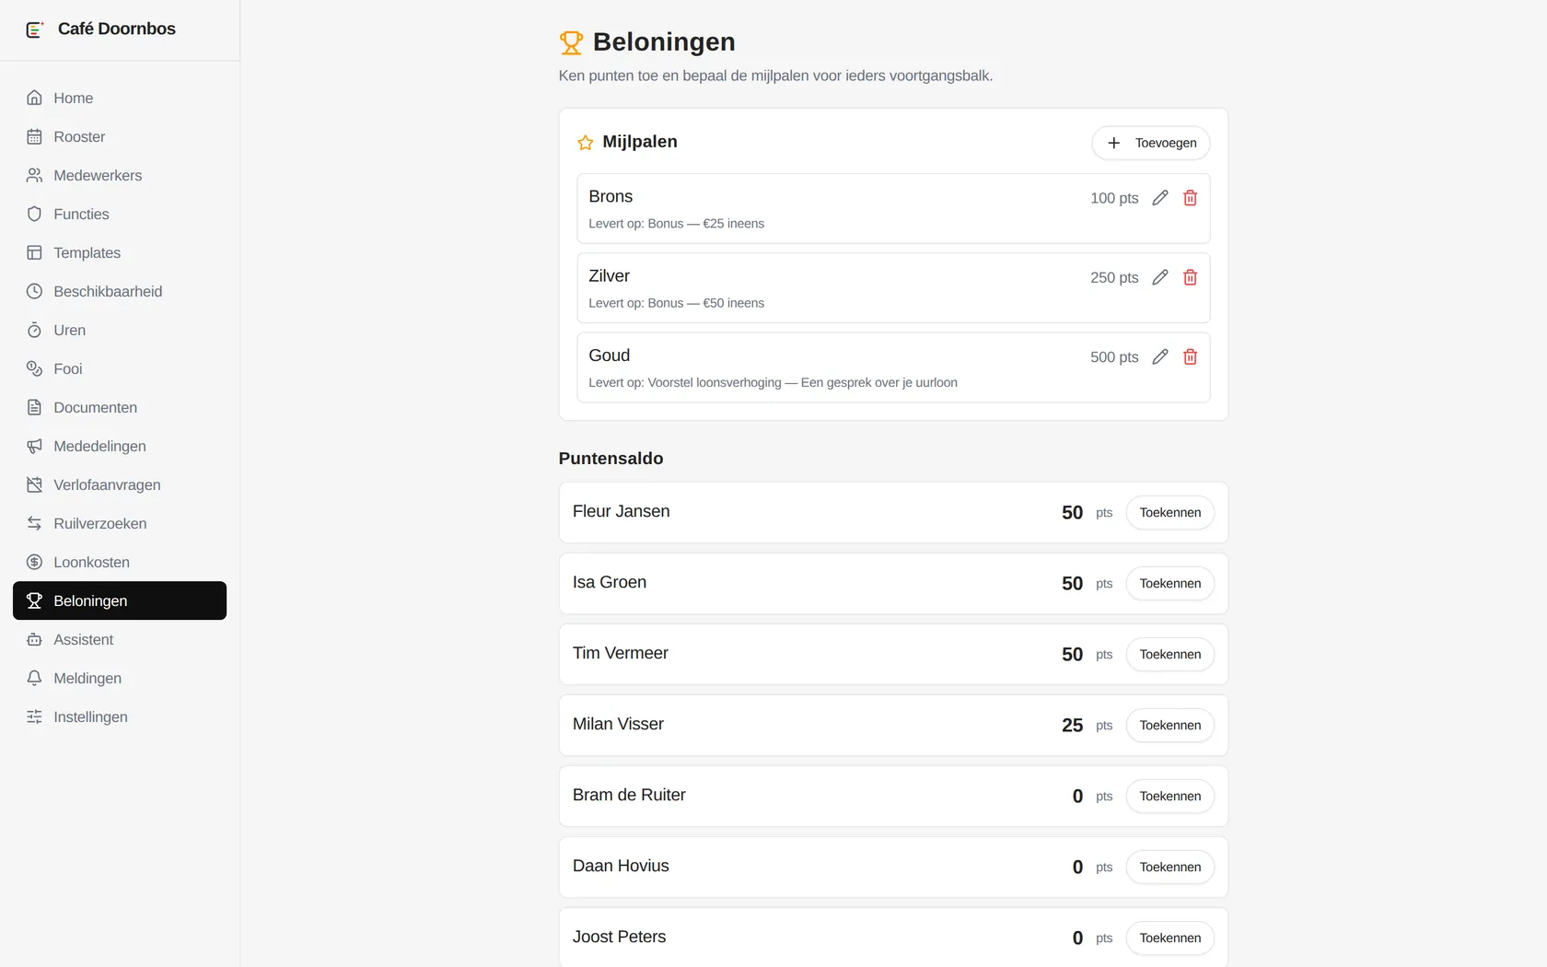Edit the Zilver milestone with pencil icon
Screen dimensions: 1547x967
pyautogui.click(x=1160, y=277)
